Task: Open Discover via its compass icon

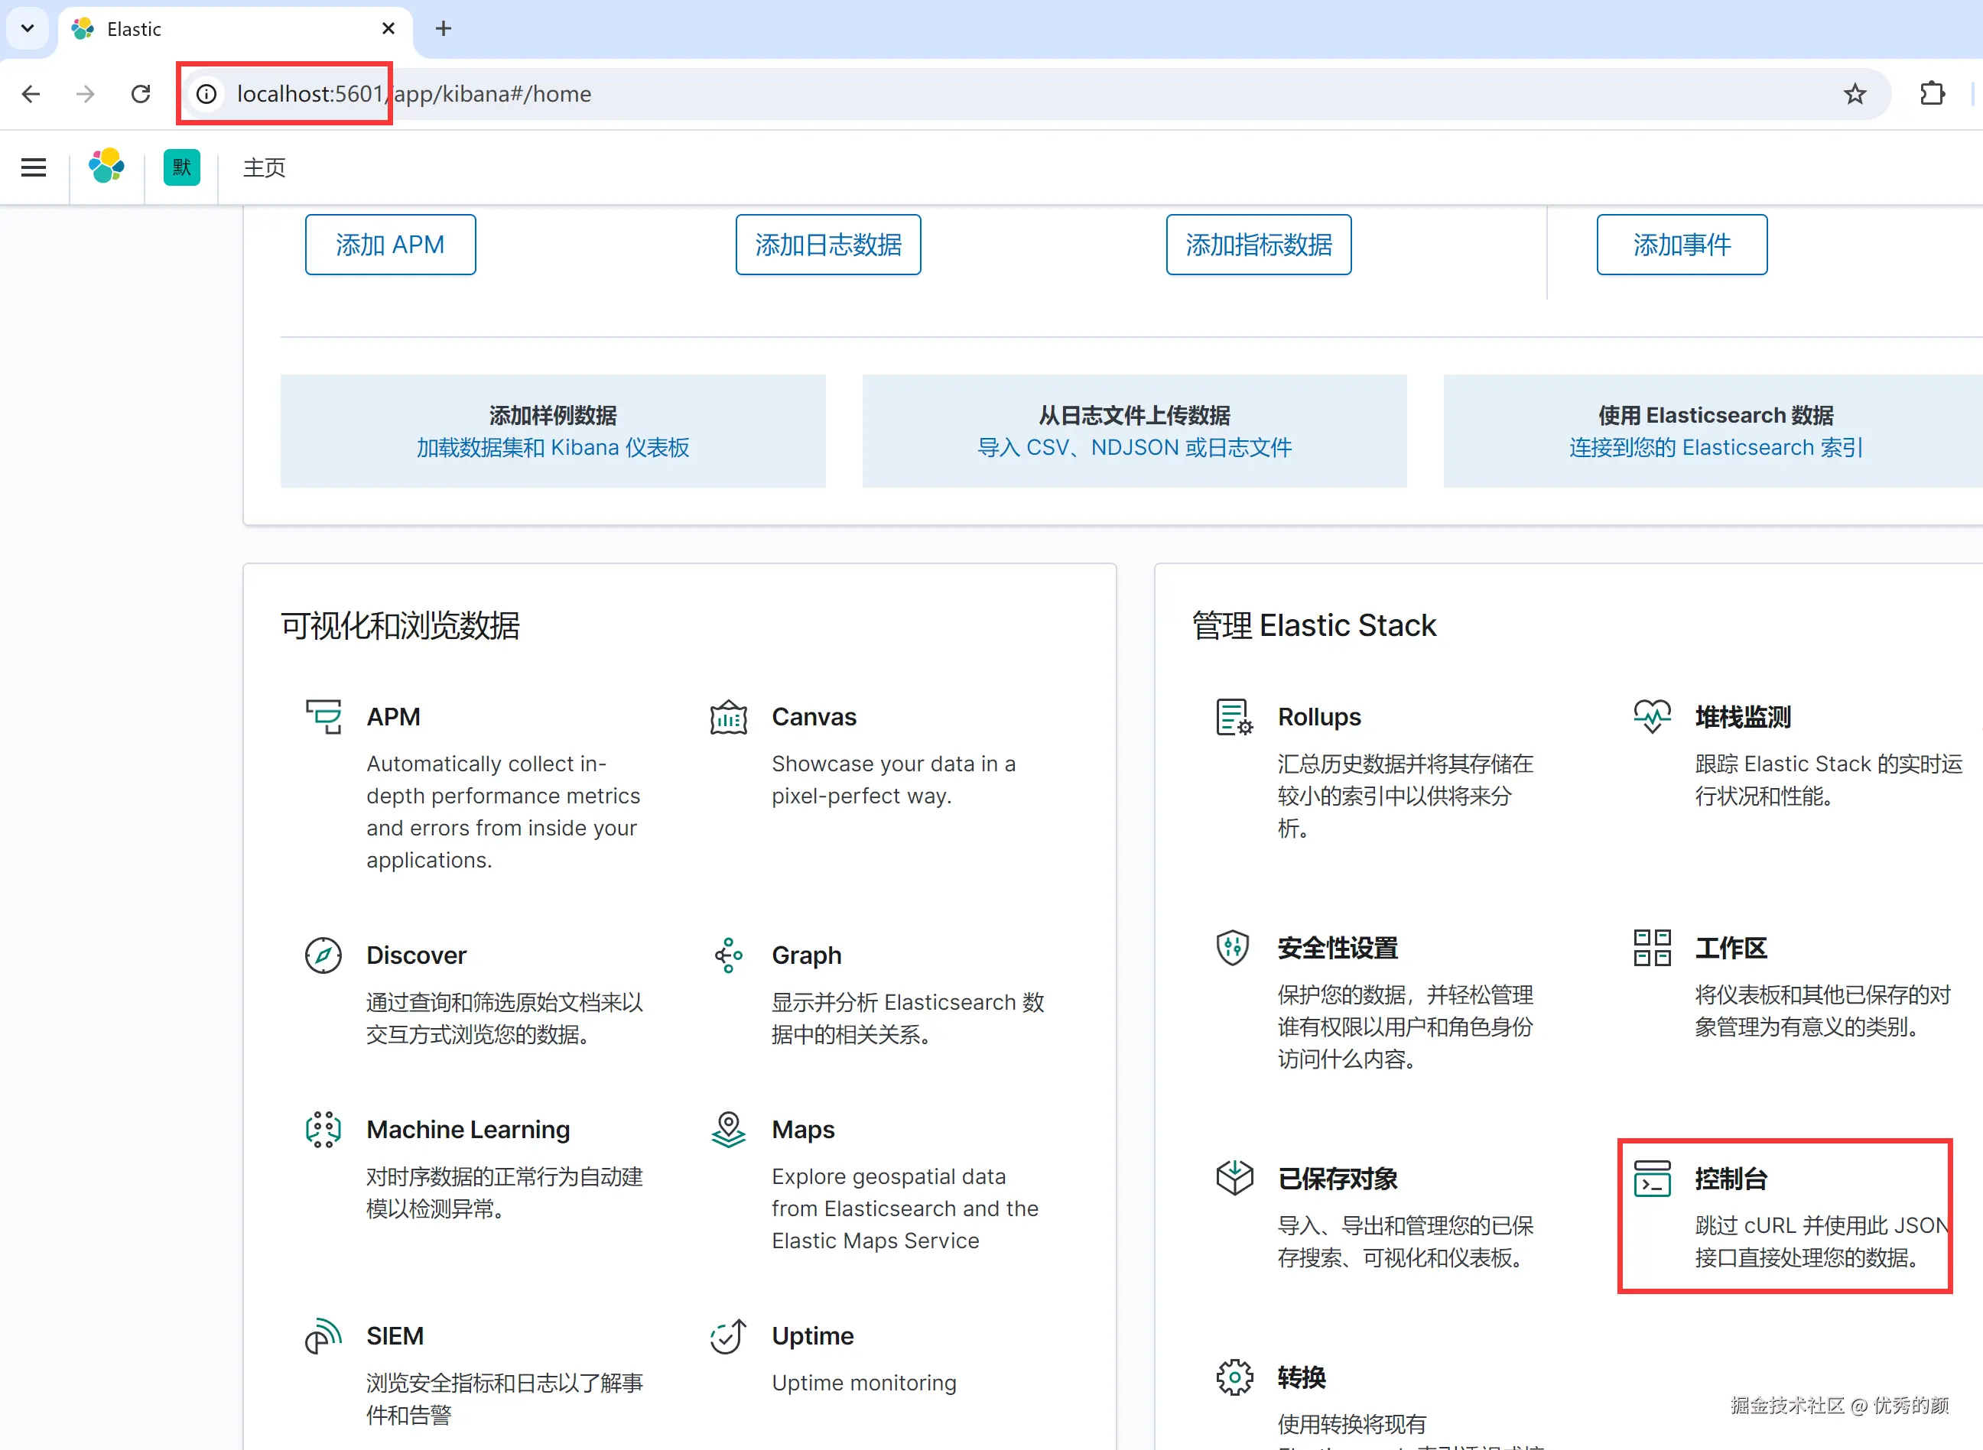Action: [323, 955]
